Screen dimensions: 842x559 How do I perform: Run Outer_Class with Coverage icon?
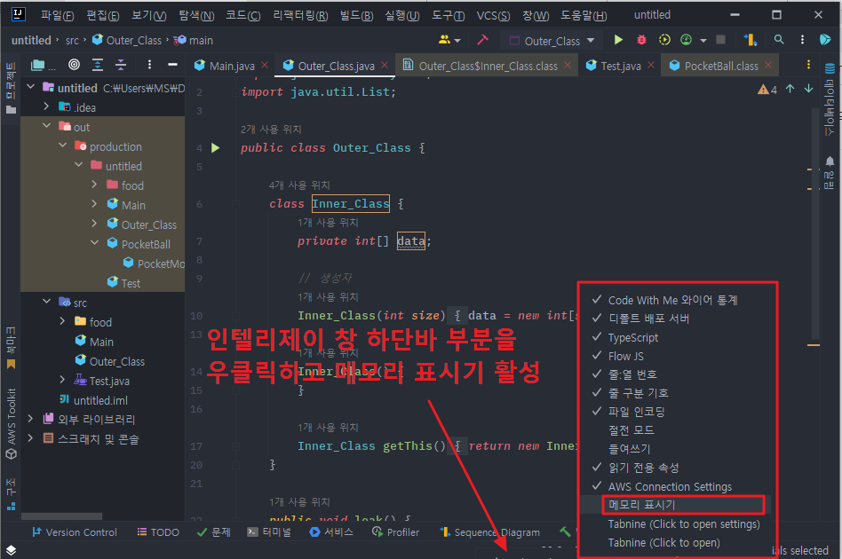pyautogui.click(x=664, y=40)
